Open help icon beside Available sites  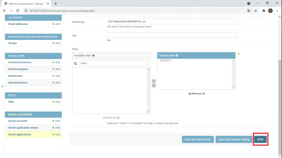[94, 55]
